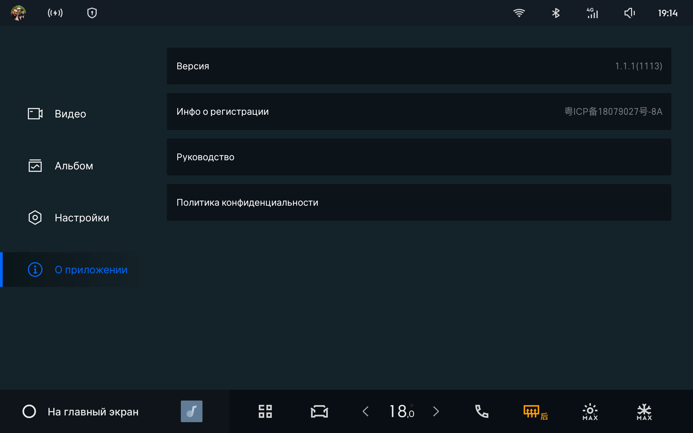Open Политика конфиденциальности
The width and height of the screenshot is (693, 433).
pos(419,202)
